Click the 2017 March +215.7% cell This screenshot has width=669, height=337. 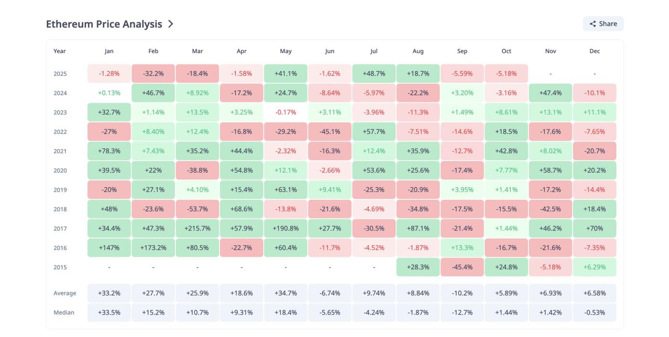[x=197, y=228]
